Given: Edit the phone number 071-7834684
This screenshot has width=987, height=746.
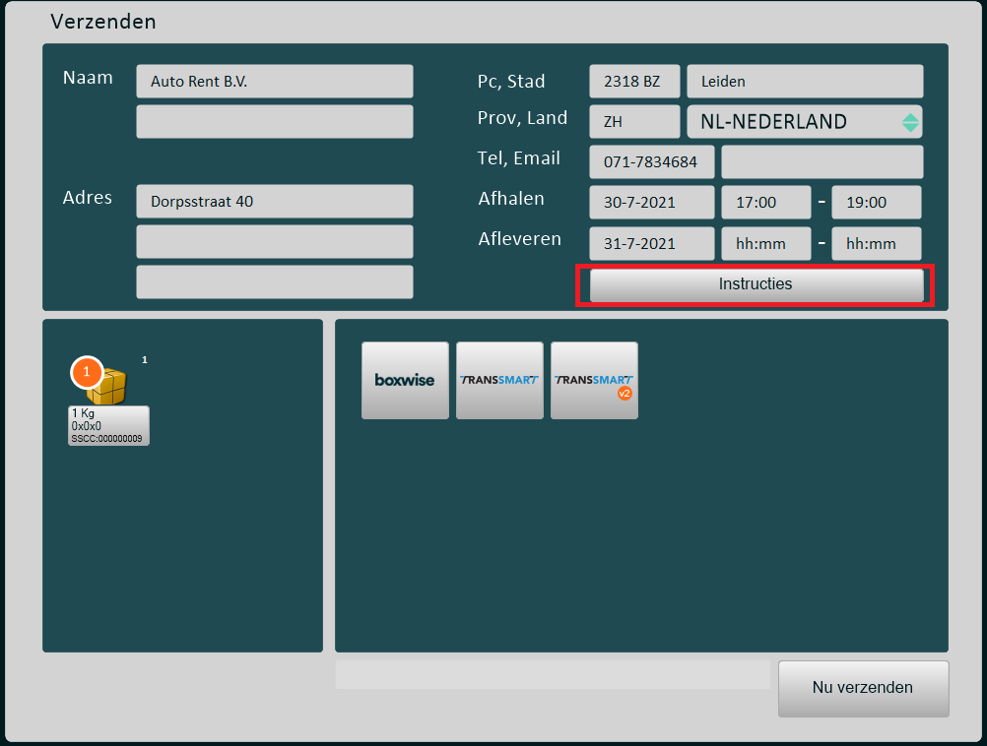Looking at the screenshot, I should click(651, 162).
